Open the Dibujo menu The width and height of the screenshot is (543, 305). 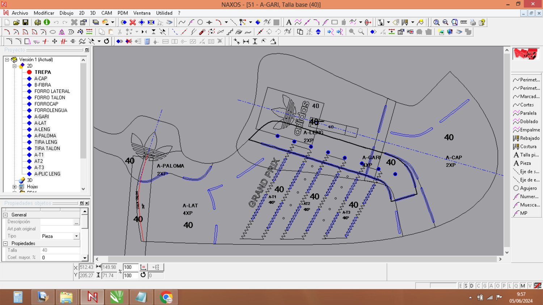66,13
